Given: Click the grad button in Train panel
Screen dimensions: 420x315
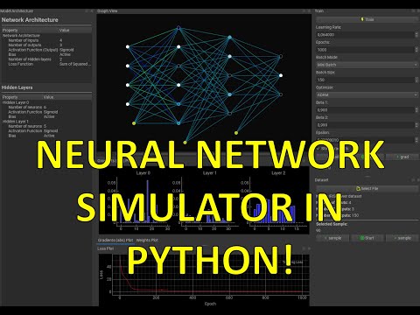Looking at the screenshot, I should 402,157.
